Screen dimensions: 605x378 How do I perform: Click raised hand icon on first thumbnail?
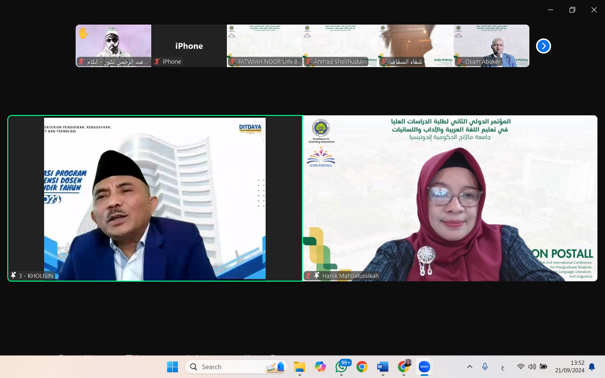coord(84,33)
